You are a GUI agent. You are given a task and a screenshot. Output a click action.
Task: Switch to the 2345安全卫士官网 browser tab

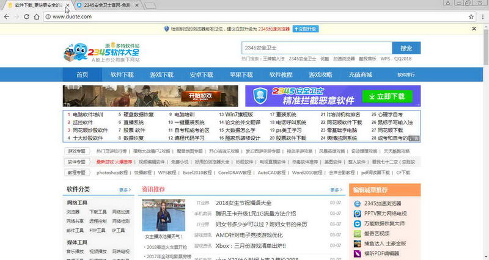[x=107, y=5]
